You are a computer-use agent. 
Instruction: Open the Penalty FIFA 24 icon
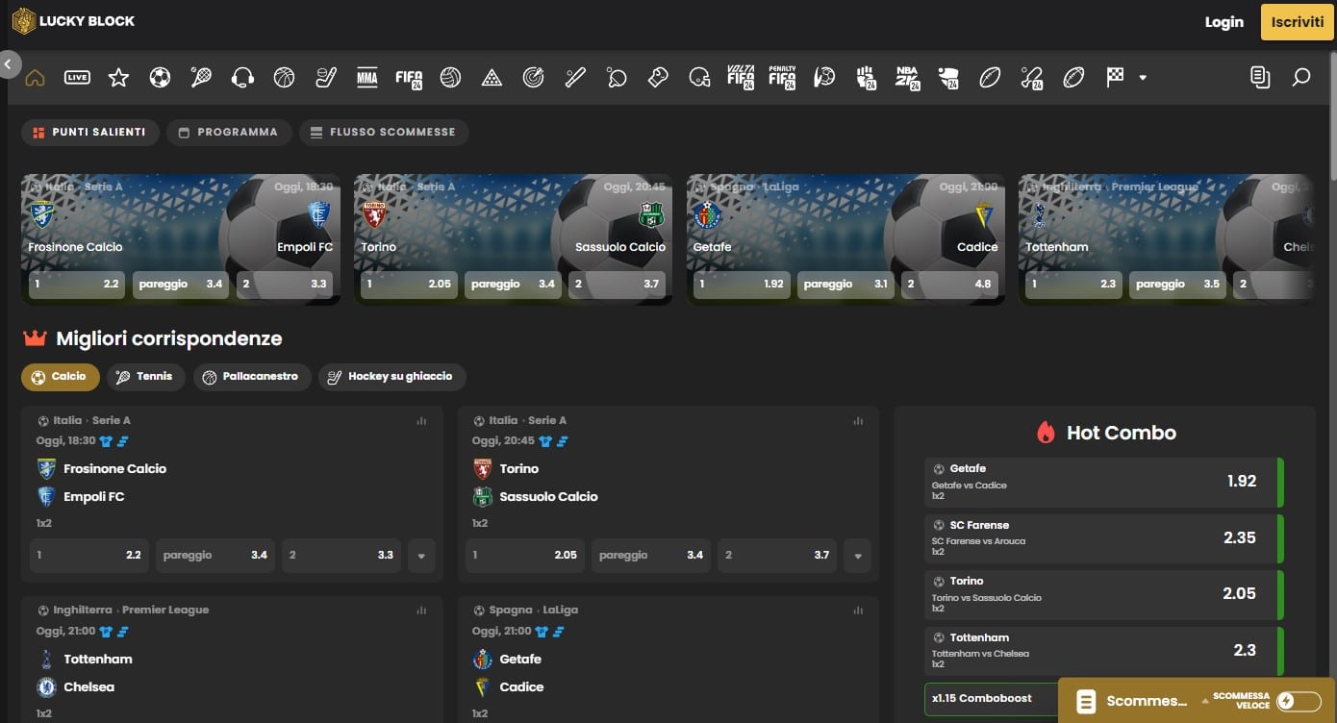tap(782, 78)
